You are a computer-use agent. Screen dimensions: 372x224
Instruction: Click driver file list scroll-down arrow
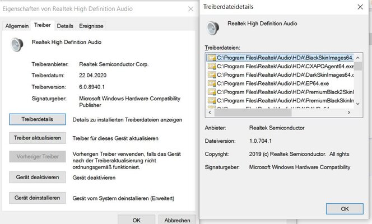358,104
